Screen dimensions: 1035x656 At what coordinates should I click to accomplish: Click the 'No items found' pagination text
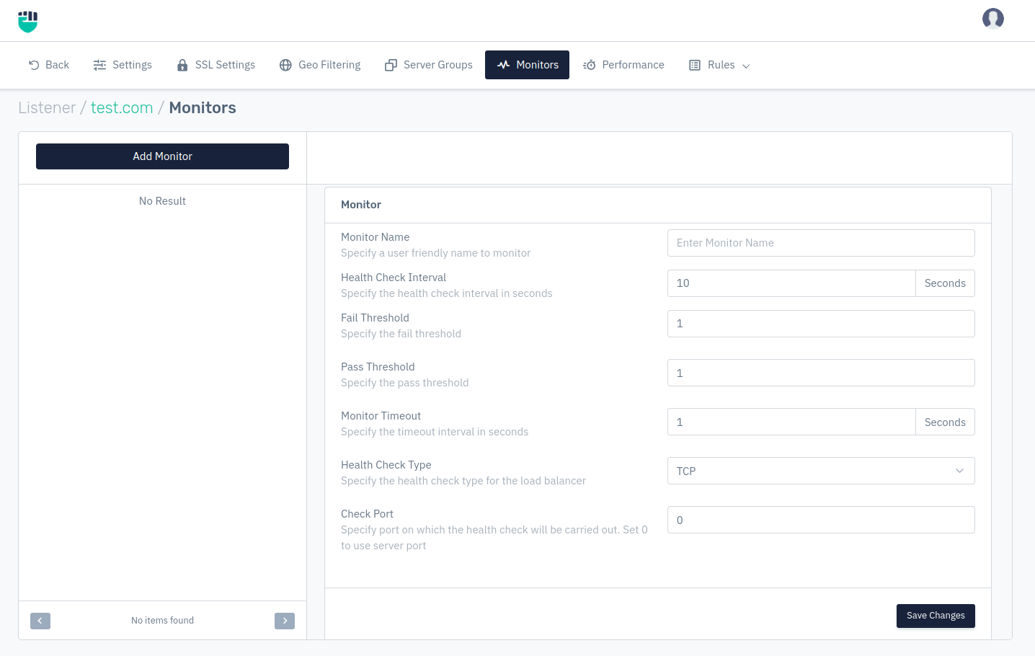[x=162, y=621]
